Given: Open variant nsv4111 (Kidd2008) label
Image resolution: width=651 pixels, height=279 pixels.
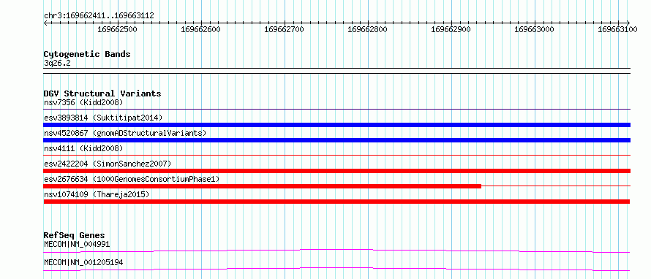Looking at the screenshot, I should click(x=83, y=148).
